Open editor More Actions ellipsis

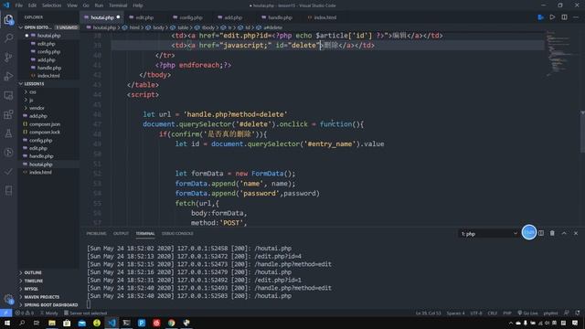576,17
